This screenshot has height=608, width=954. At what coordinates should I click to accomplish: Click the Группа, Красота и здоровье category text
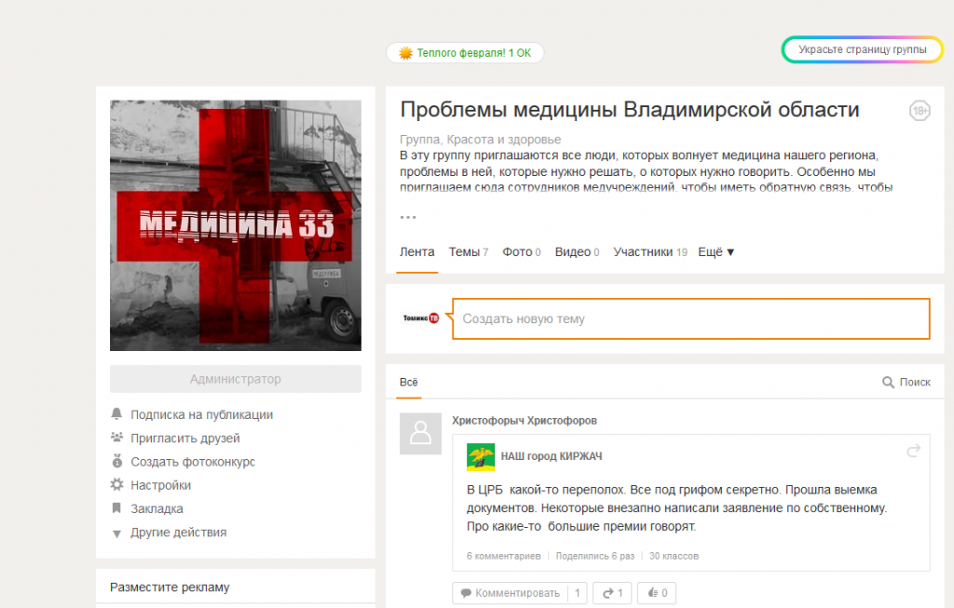[x=480, y=140]
